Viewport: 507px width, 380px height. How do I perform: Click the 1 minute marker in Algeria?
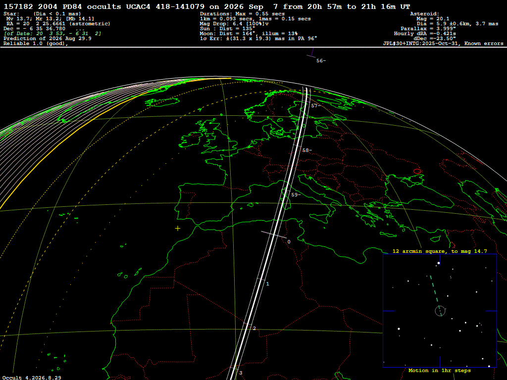click(x=267, y=284)
